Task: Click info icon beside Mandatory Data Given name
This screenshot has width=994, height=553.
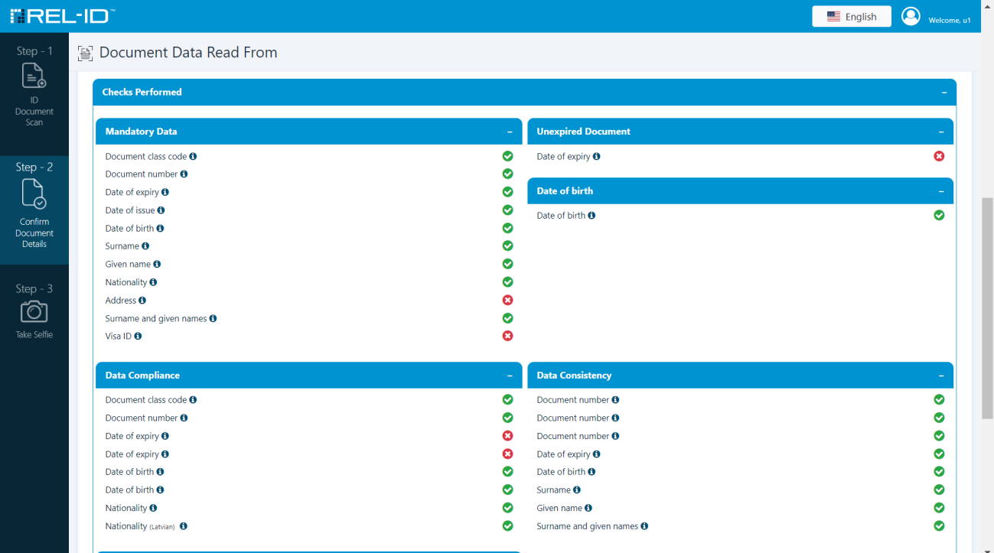Action: [157, 264]
